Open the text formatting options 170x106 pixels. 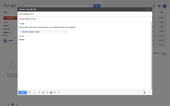34,92
